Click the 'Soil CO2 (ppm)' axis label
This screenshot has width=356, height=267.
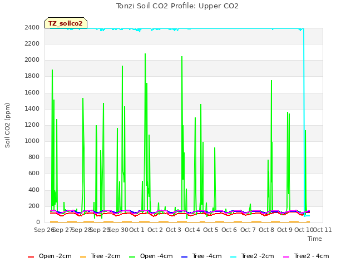(x=7, y=125)
